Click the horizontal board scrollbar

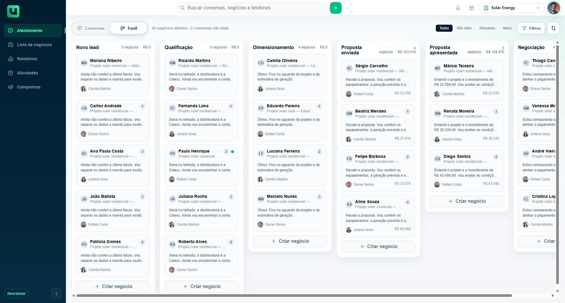(294, 296)
